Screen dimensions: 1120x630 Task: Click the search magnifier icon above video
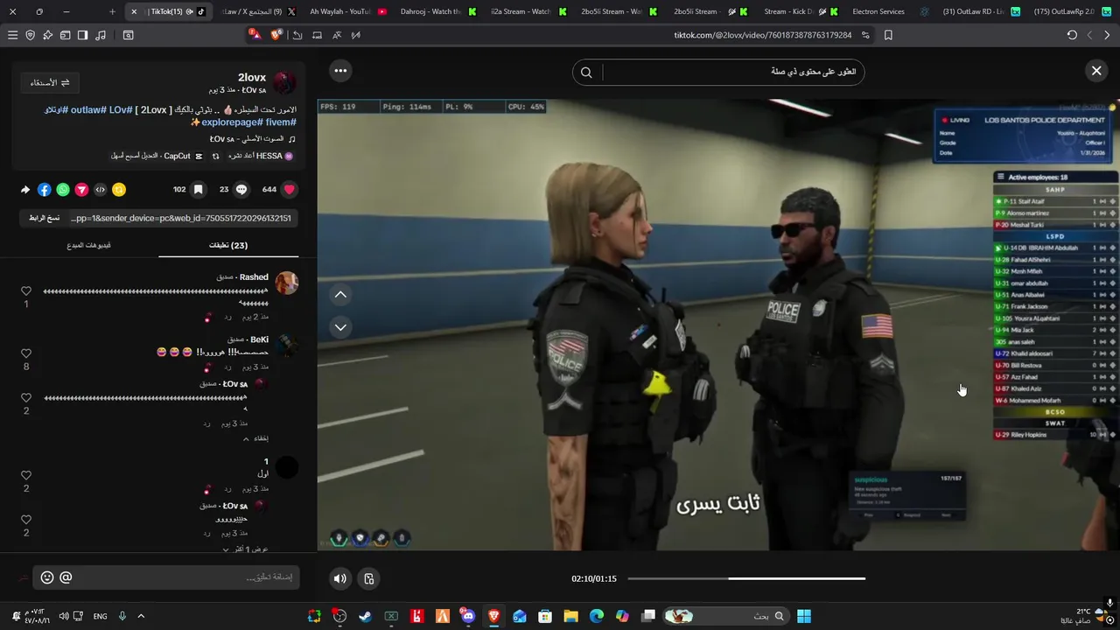click(586, 73)
